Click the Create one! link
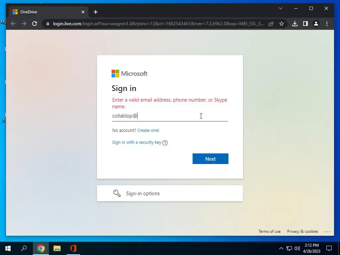The image size is (340, 255). point(148,130)
